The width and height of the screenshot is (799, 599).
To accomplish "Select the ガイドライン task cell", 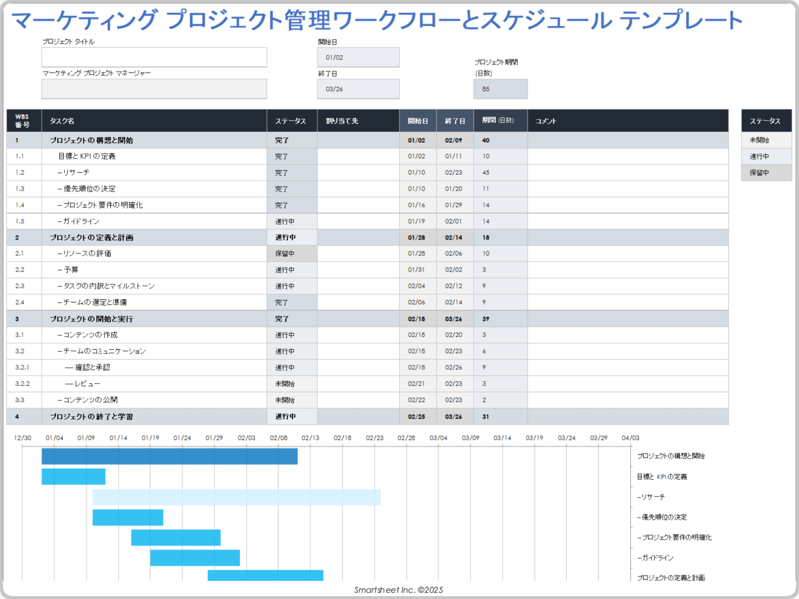I will (x=154, y=221).
